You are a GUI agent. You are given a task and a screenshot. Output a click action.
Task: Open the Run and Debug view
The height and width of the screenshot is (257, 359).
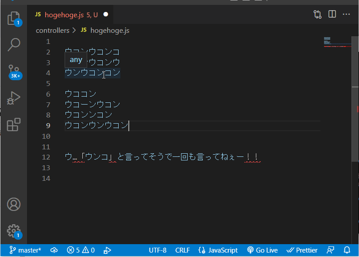click(x=14, y=98)
